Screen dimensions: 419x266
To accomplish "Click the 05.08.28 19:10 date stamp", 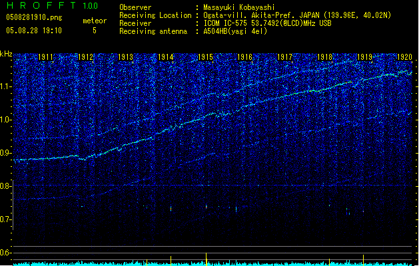I will tap(34, 31).
